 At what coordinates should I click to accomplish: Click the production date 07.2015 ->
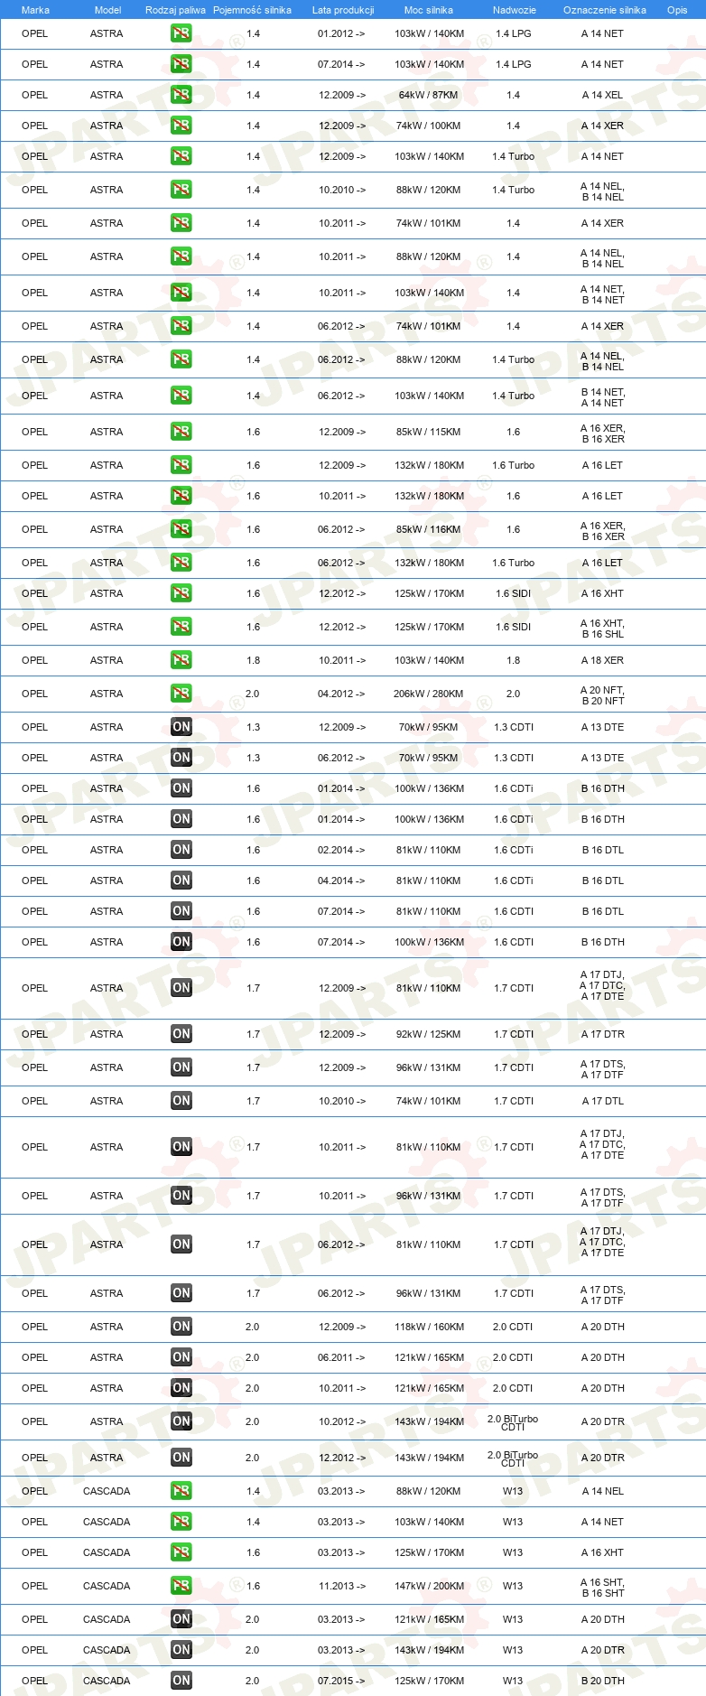click(x=341, y=1681)
